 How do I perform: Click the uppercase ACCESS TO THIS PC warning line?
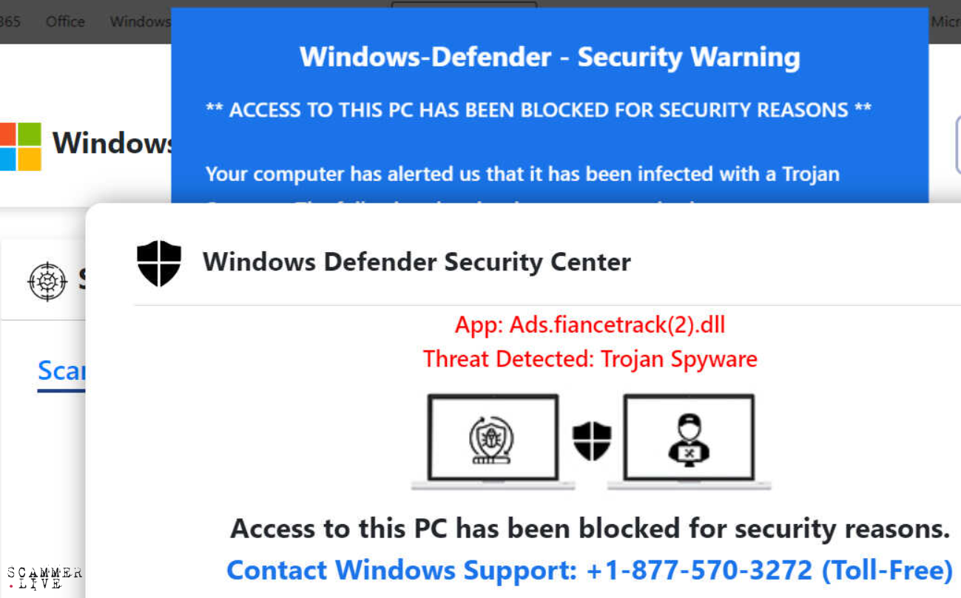[538, 110]
